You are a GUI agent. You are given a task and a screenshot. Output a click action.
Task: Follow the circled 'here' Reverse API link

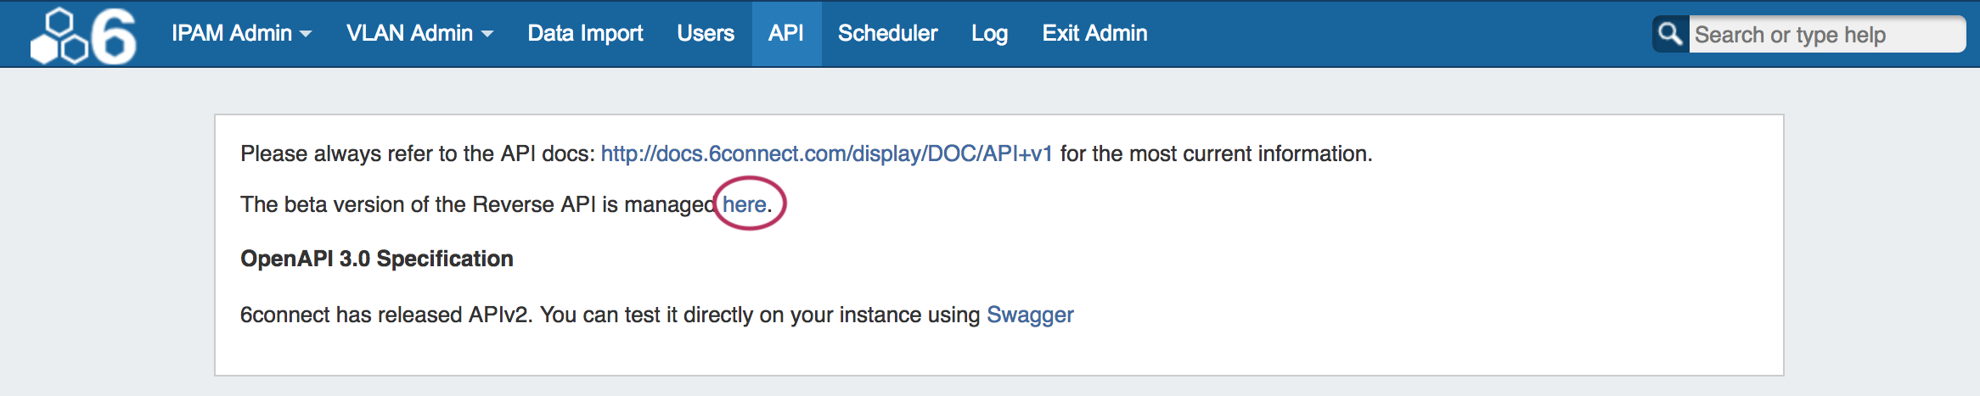coord(745,204)
